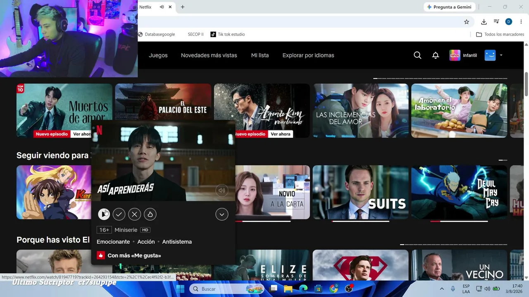
Task: Click the Antisistema genre tag
Action: click(177, 242)
